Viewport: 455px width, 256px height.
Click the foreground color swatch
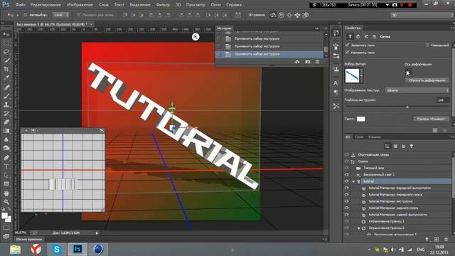[x=5, y=215]
